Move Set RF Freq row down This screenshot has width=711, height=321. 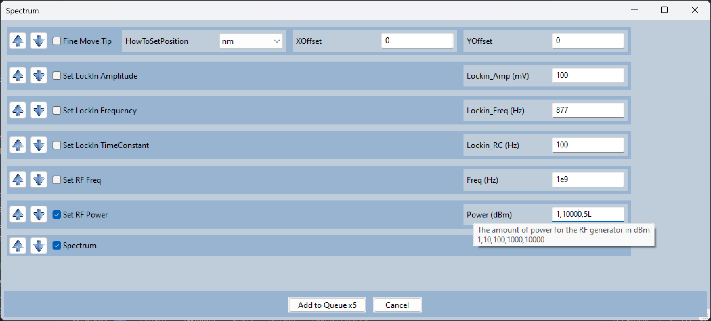(x=39, y=180)
